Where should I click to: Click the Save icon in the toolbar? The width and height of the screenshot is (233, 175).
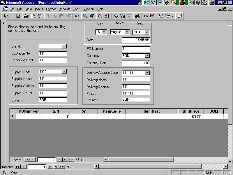[18, 16]
